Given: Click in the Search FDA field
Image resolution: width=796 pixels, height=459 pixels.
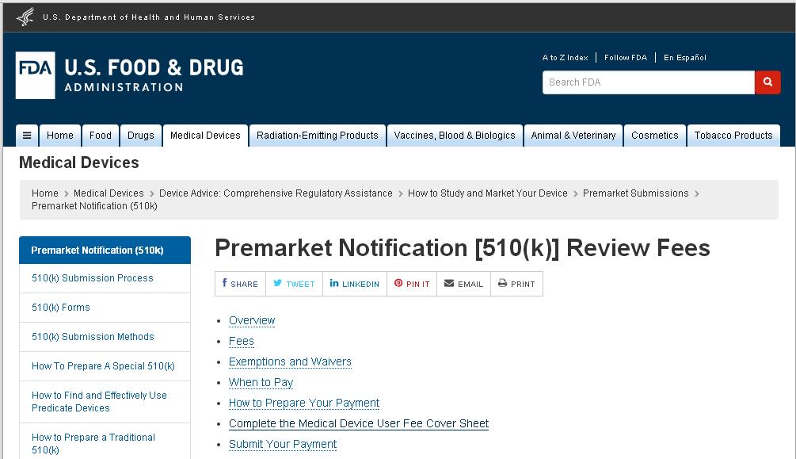Looking at the screenshot, I should pyautogui.click(x=648, y=82).
